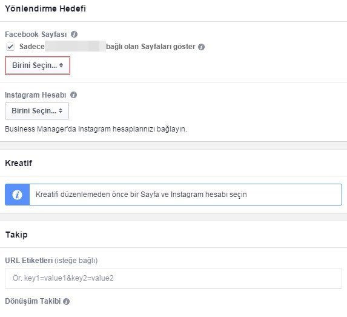Click the 'Facebook Sayfası' field label
The height and width of the screenshot is (317, 347).
pos(36,35)
